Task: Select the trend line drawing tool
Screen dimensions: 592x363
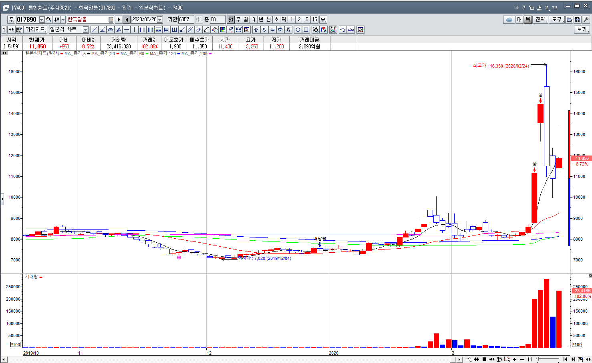Action: (94, 30)
